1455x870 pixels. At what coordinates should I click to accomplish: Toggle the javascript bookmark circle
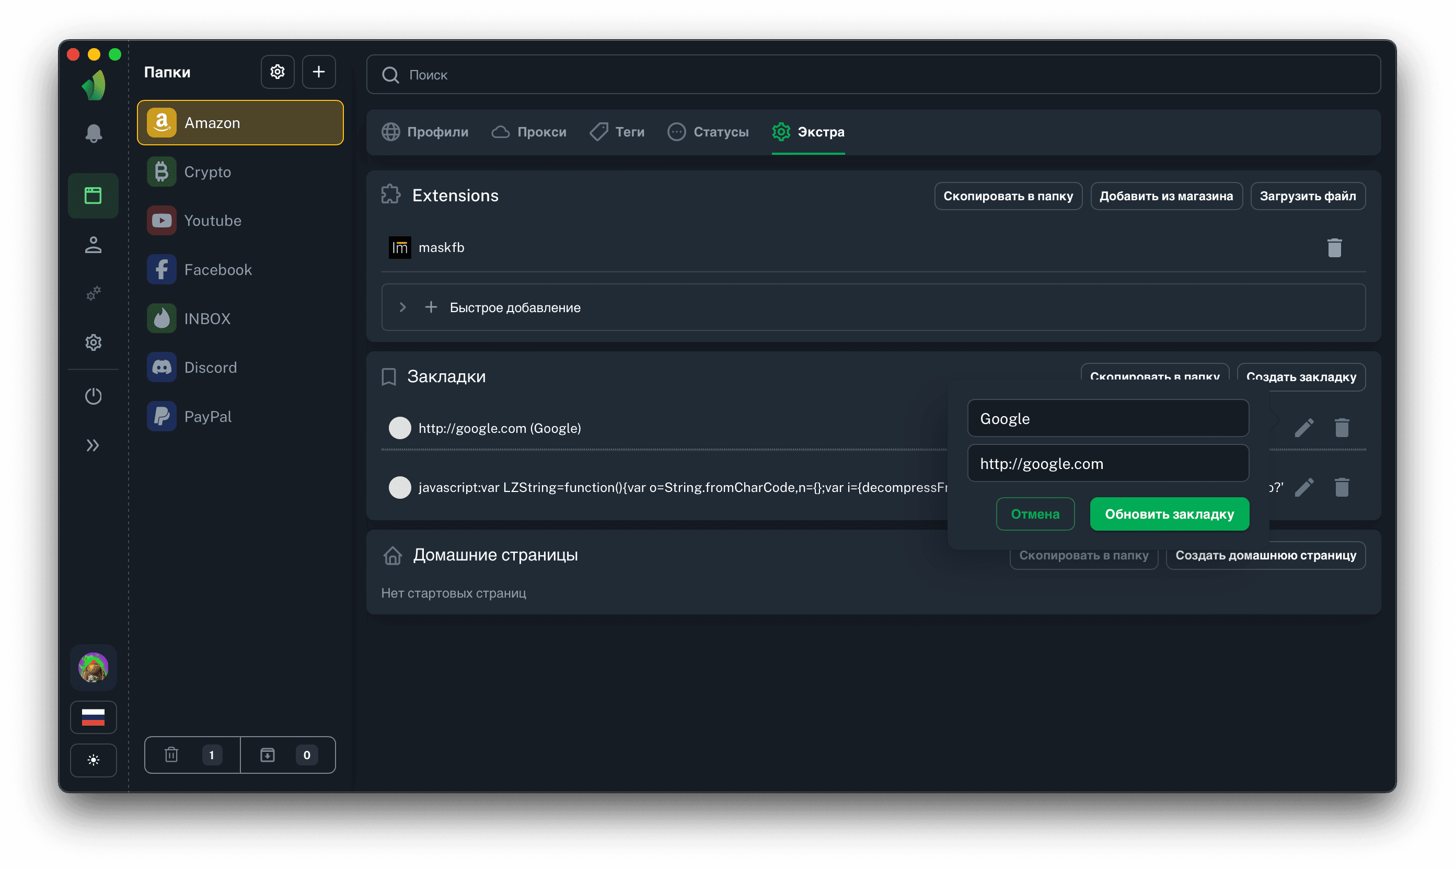click(400, 487)
